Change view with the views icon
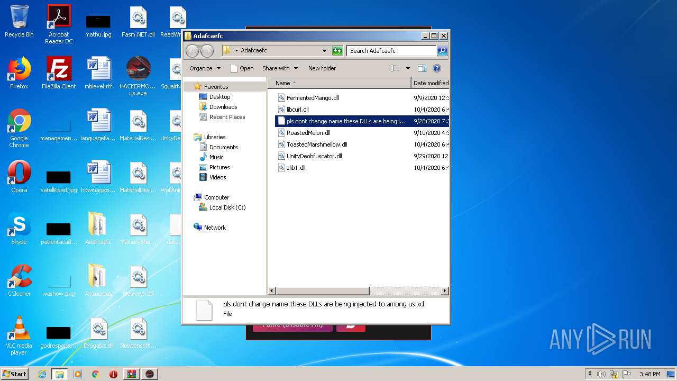The height and width of the screenshot is (381, 677). tap(395, 68)
